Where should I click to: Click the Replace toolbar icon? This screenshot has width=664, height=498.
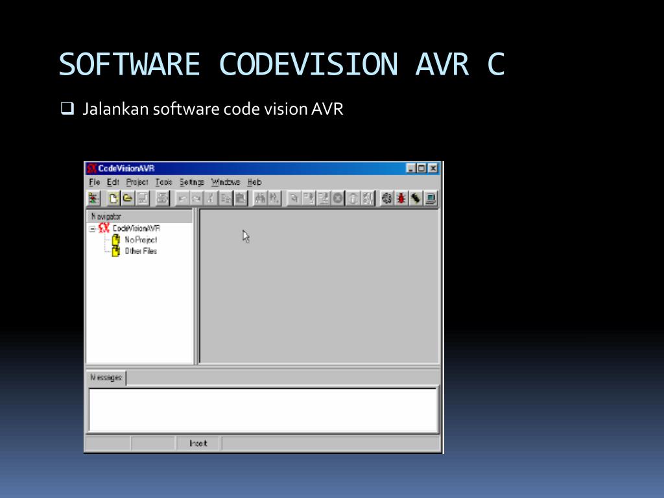(x=274, y=198)
